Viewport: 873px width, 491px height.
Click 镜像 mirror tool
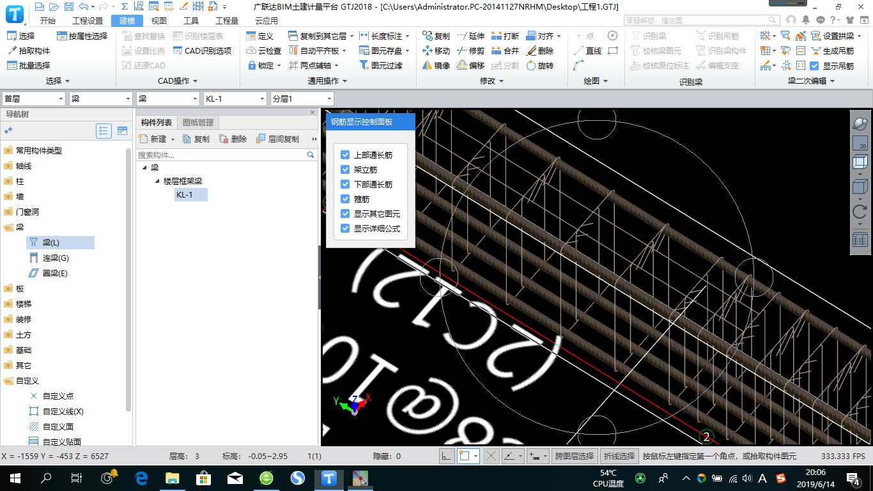coord(436,66)
